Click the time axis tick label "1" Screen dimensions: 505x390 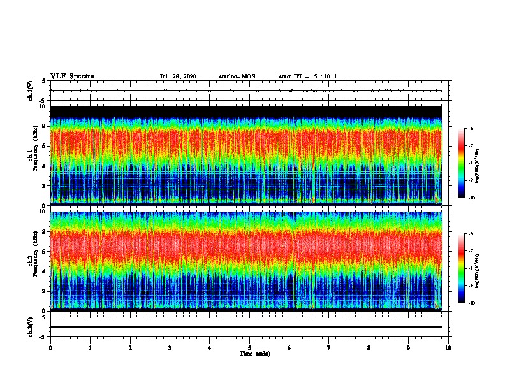pos(90,348)
